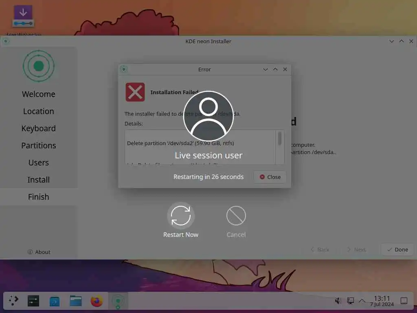The image size is (417, 313).
Task: Click the red X error icon
Action: (x=135, y=92)
